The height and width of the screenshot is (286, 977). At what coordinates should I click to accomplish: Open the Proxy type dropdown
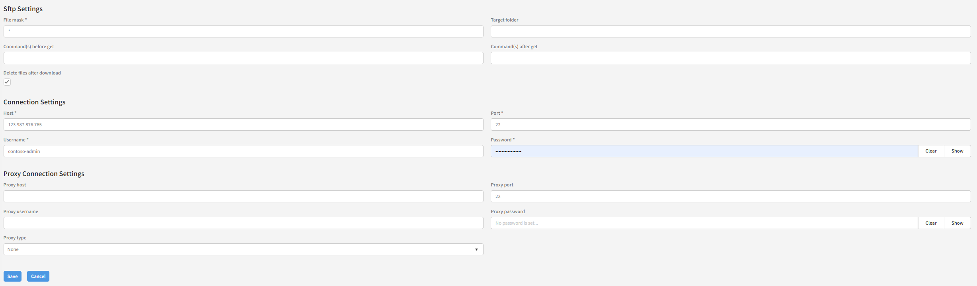[243, 249]
